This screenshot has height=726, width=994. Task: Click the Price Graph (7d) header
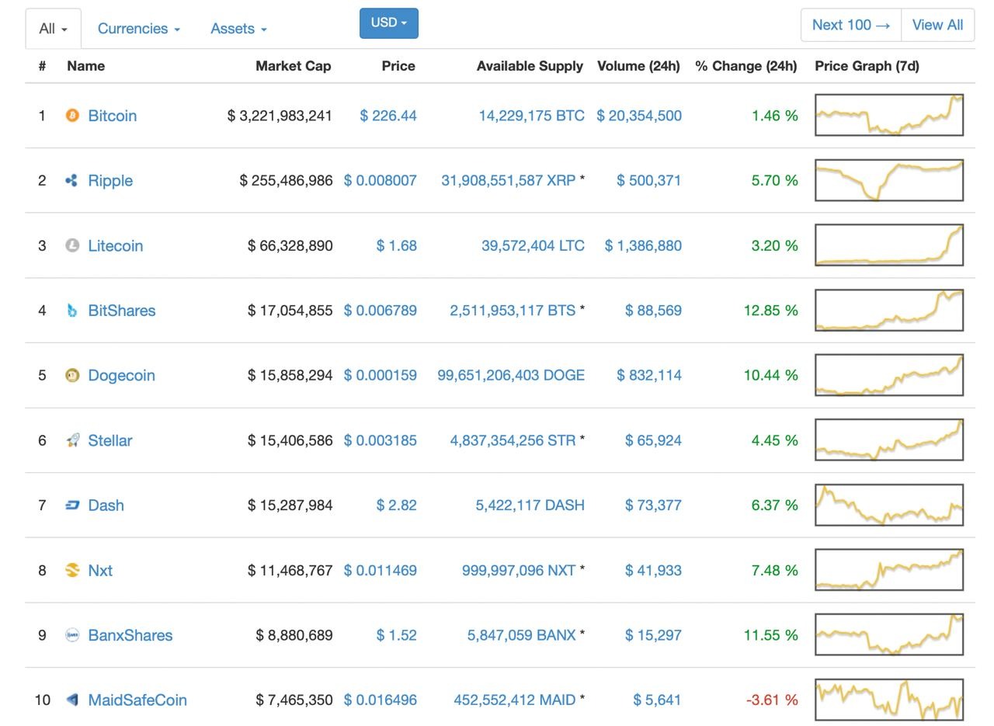867,66
